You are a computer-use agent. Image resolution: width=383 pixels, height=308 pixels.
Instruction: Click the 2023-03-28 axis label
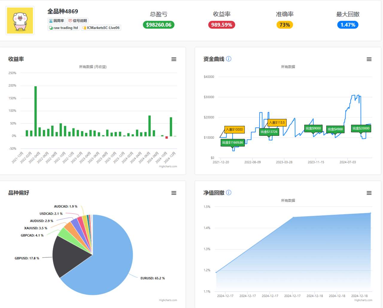click(284, 162)
